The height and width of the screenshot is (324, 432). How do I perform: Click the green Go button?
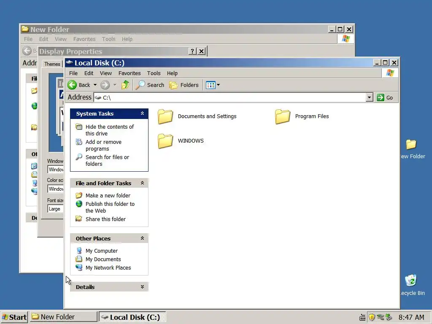[385, 97]
